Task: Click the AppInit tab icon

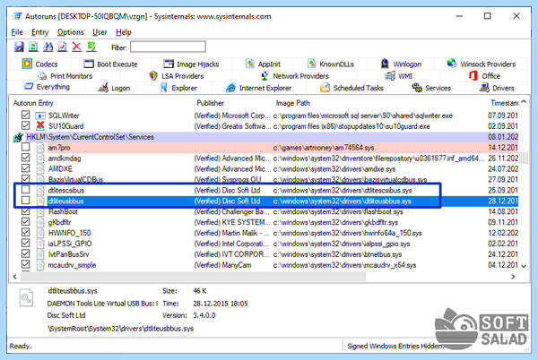Action: coord(250,64)
